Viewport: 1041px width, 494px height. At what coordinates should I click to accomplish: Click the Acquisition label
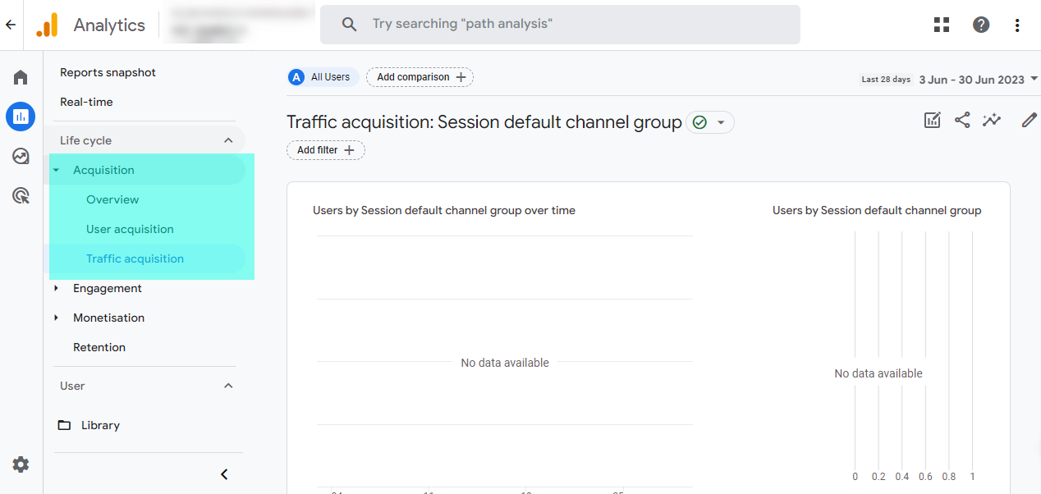103,170
